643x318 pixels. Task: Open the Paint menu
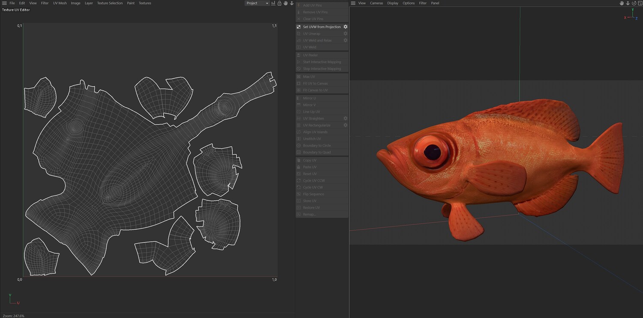pyautogui.click(x=131, y=3)
